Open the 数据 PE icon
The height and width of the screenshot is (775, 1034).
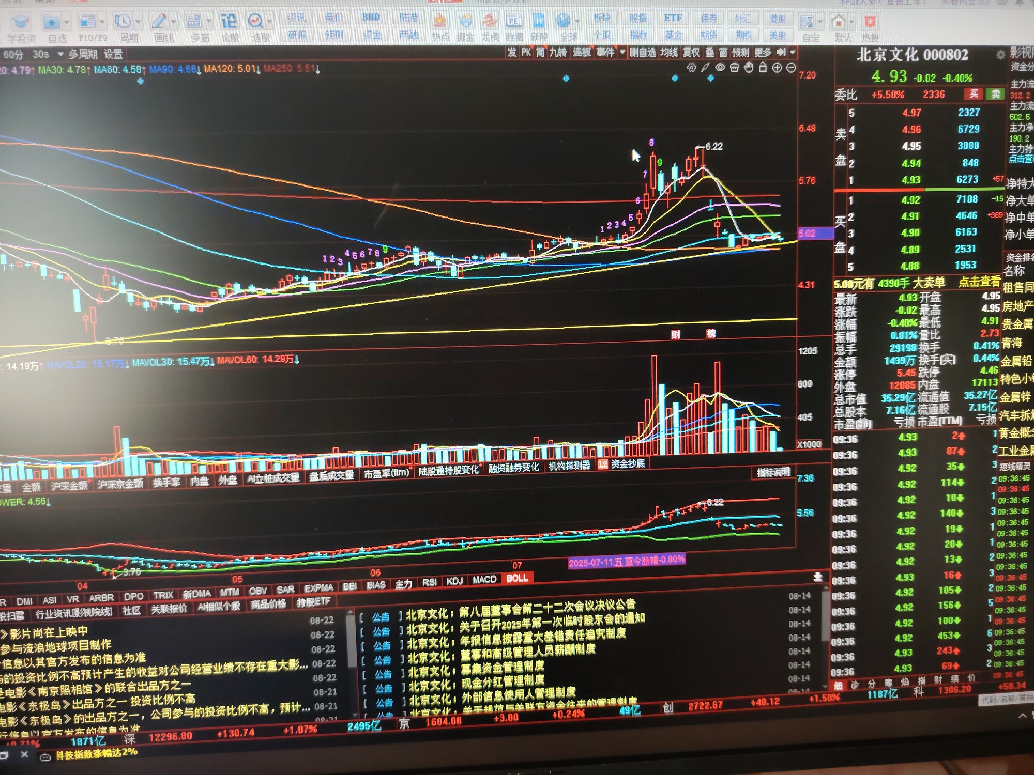[x=513, y=21]
